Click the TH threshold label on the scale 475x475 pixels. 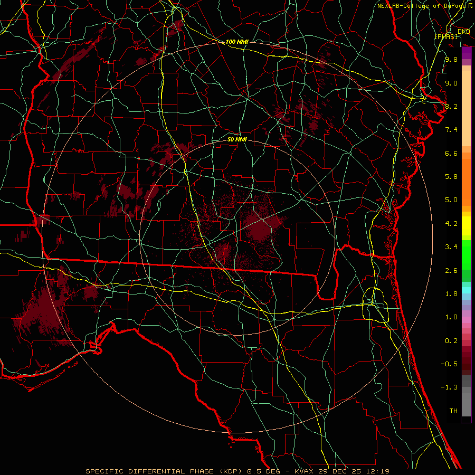(453, 411)
